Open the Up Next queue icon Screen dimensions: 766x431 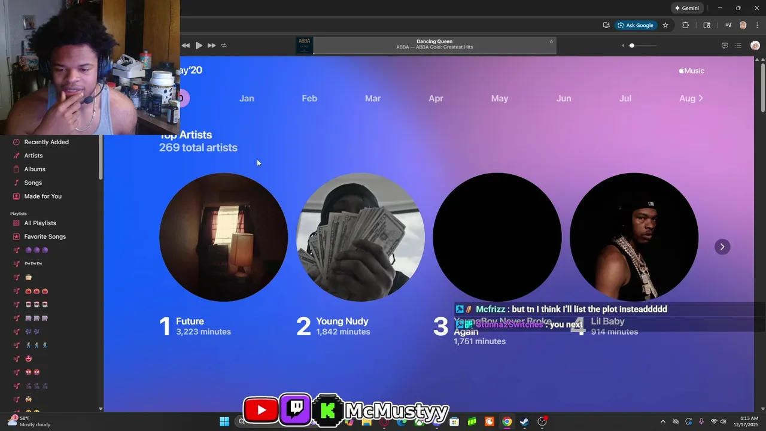[x=738, y=45]
